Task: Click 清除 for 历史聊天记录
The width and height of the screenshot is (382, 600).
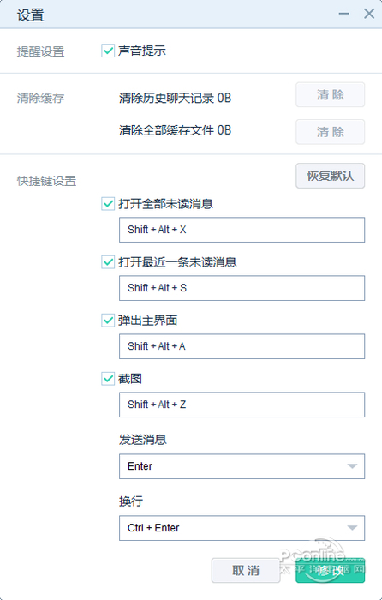Action: [x=331, y=95]
